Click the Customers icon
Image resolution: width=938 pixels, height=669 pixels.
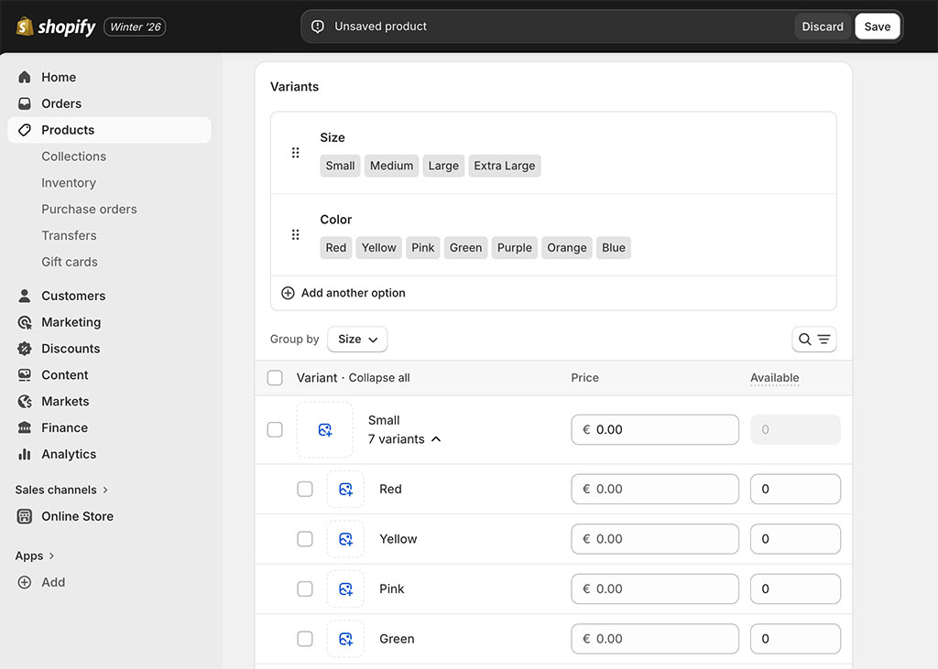tap(24, 295)
